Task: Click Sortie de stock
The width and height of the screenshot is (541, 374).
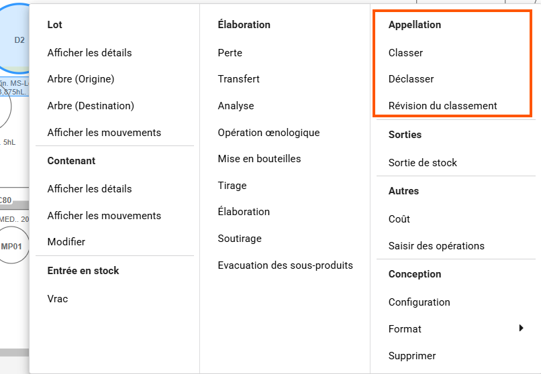Action: 422,163
